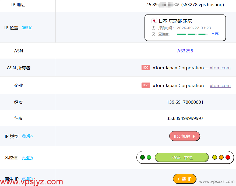Click the 企业 row label

[x=19, y=85]
